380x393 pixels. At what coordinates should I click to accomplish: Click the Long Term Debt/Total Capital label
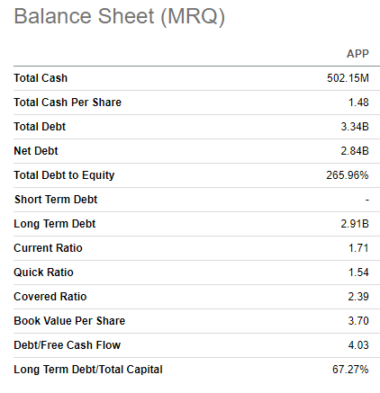point(88,370)
